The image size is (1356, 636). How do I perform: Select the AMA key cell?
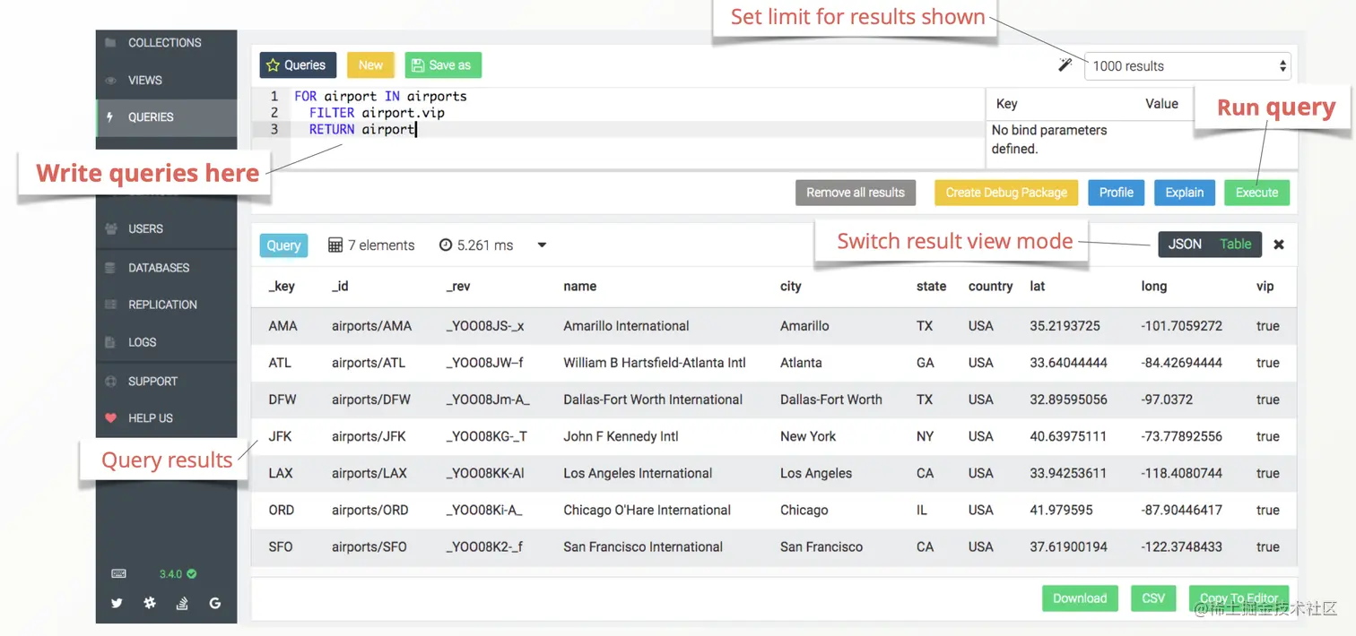[x=282, y=326]
